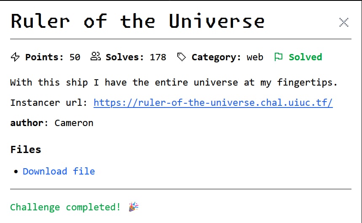Image resolution: width=362 pixels, height=223 pixels.
Task: Click the Solved status label
Action: 305,57
